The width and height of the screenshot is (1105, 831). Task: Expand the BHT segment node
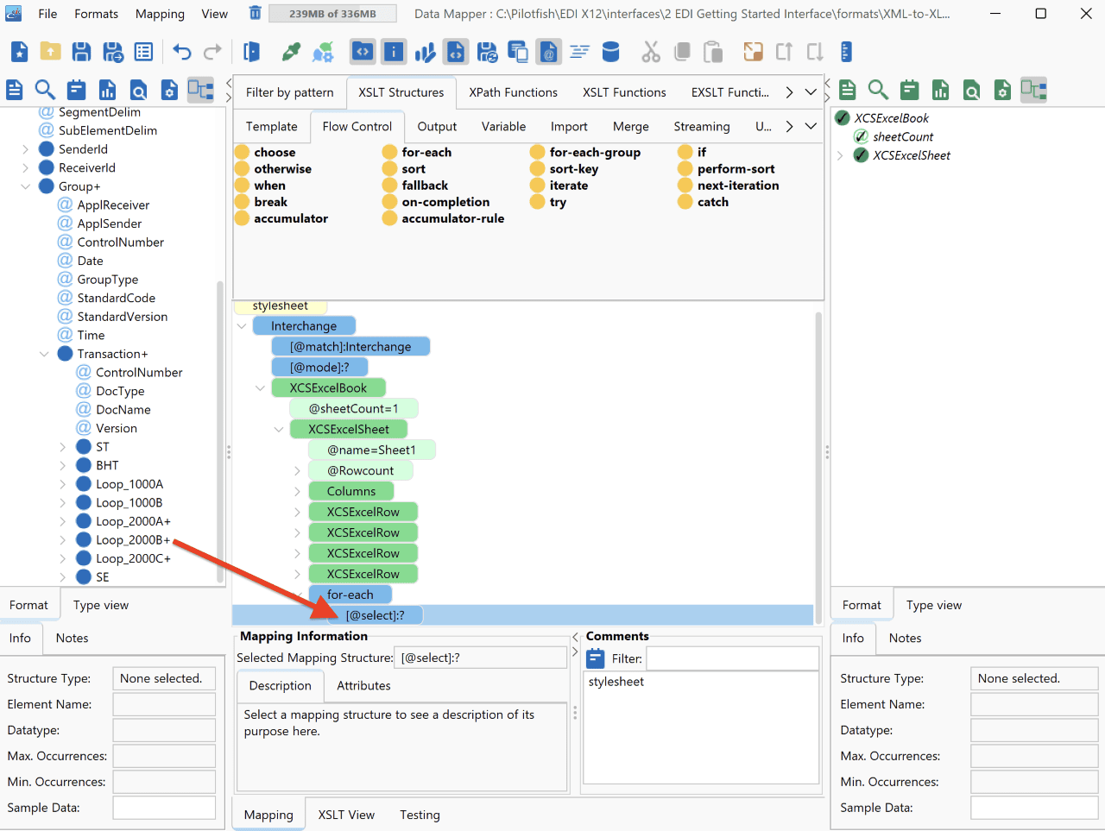(62, 465)
